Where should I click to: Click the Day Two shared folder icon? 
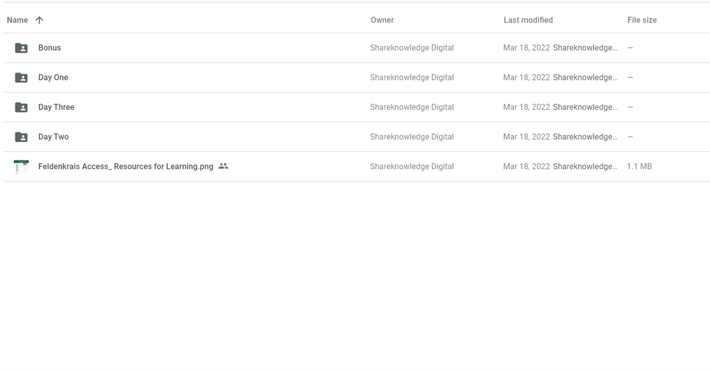pyautogui.click(x=21, y=137)
